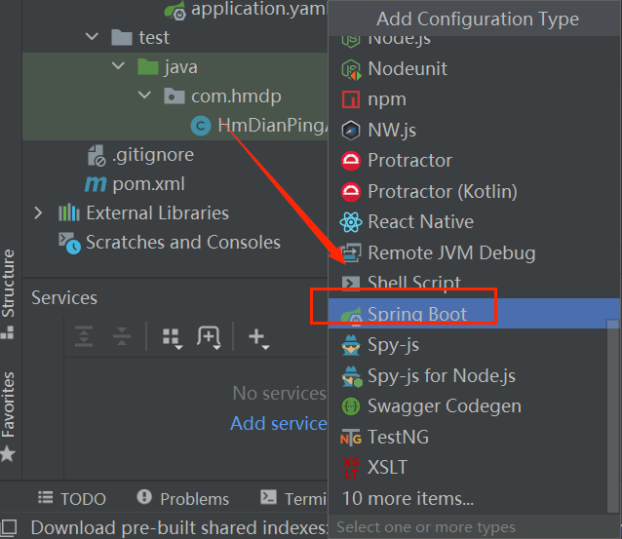Select TestNG configuration type

[x=474, y=437]
